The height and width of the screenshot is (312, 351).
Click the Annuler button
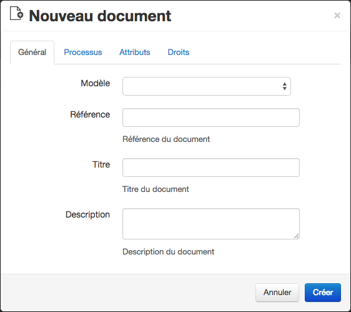click(x=277, y=293)
